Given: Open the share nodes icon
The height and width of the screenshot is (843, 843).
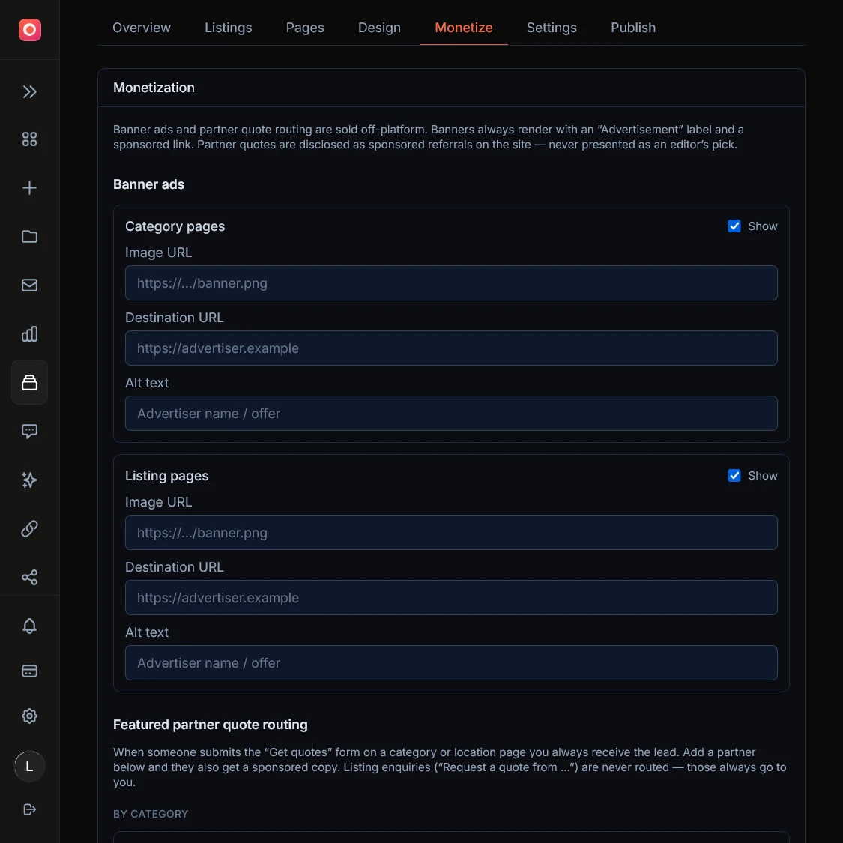Looking at the screenshot, I should pos(29,578).
